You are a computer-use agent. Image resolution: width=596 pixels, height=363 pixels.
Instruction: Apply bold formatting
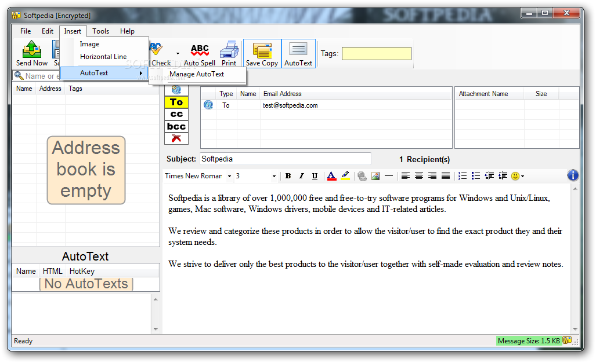pyautogui.click(x=288, y=176)
